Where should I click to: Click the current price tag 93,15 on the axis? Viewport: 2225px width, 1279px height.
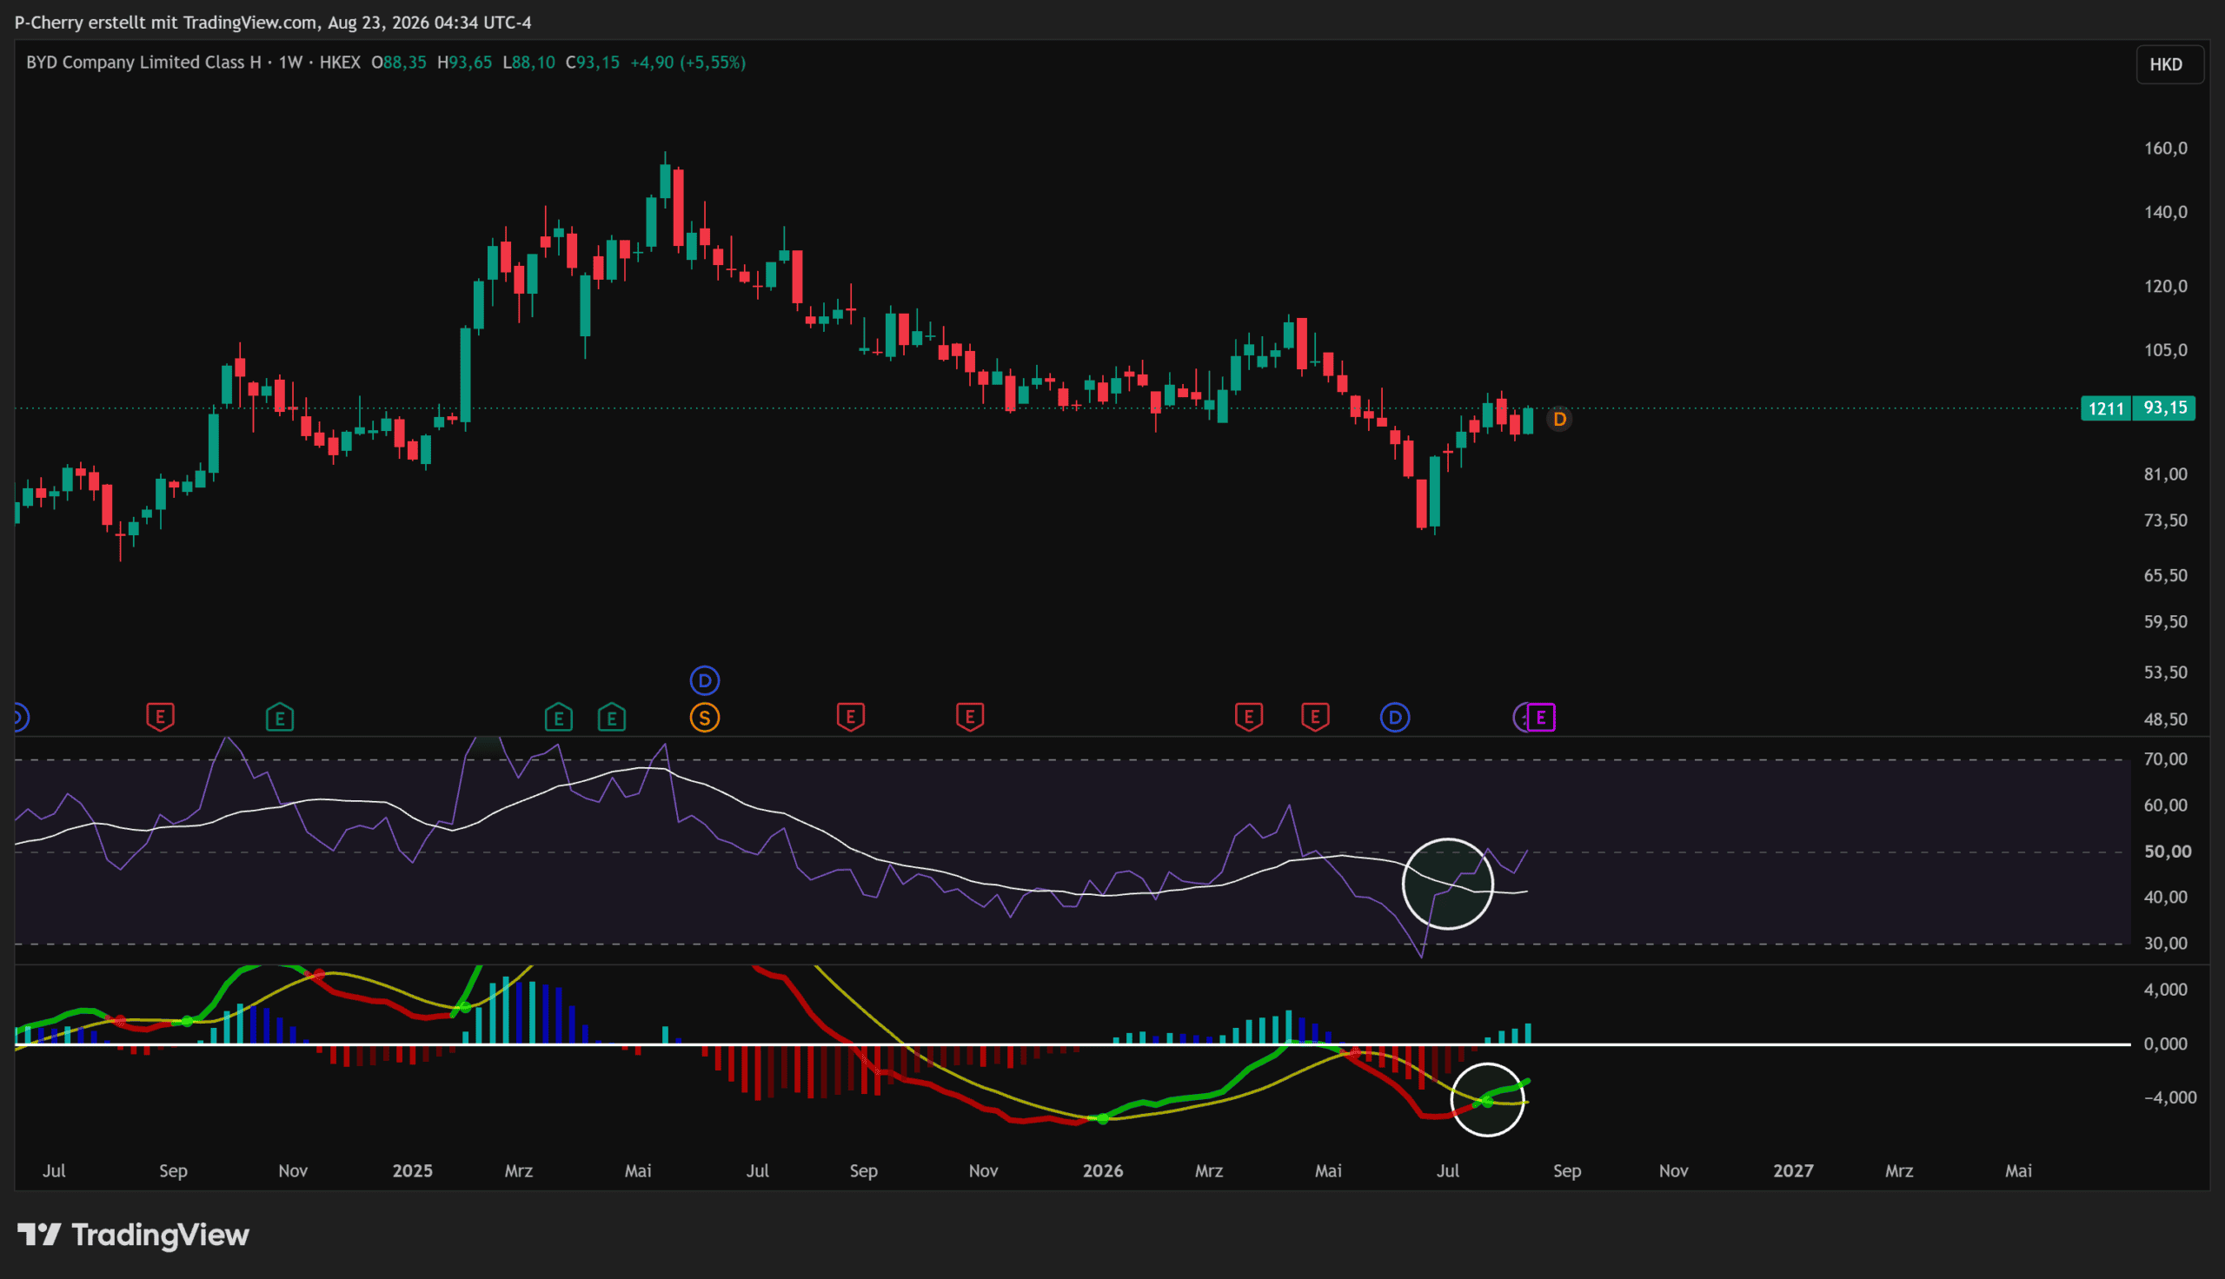[x=2165, y=408]
